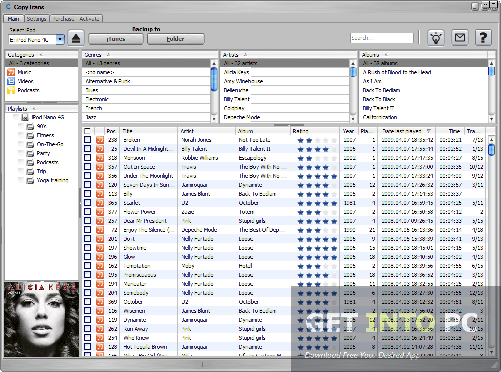The image size is (501, 372).
Task: Check the box for Out In Space
Action: coord(87,167)
